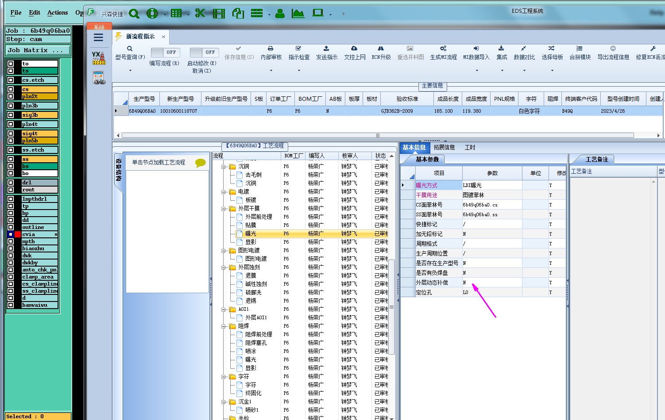Collapse the AOI1 tree folder
The image size is (665, 420).
224,309
